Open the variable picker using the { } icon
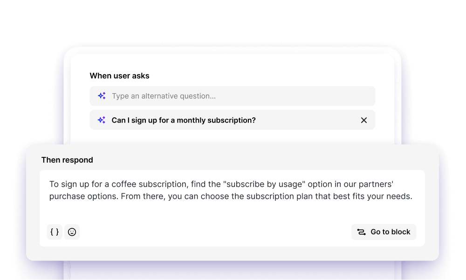This screenshot has width=466, height=280. [55, 232]
